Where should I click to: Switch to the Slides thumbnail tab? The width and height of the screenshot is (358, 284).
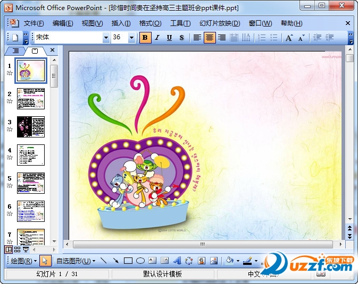pyautogui.click(x=35, y=50)
